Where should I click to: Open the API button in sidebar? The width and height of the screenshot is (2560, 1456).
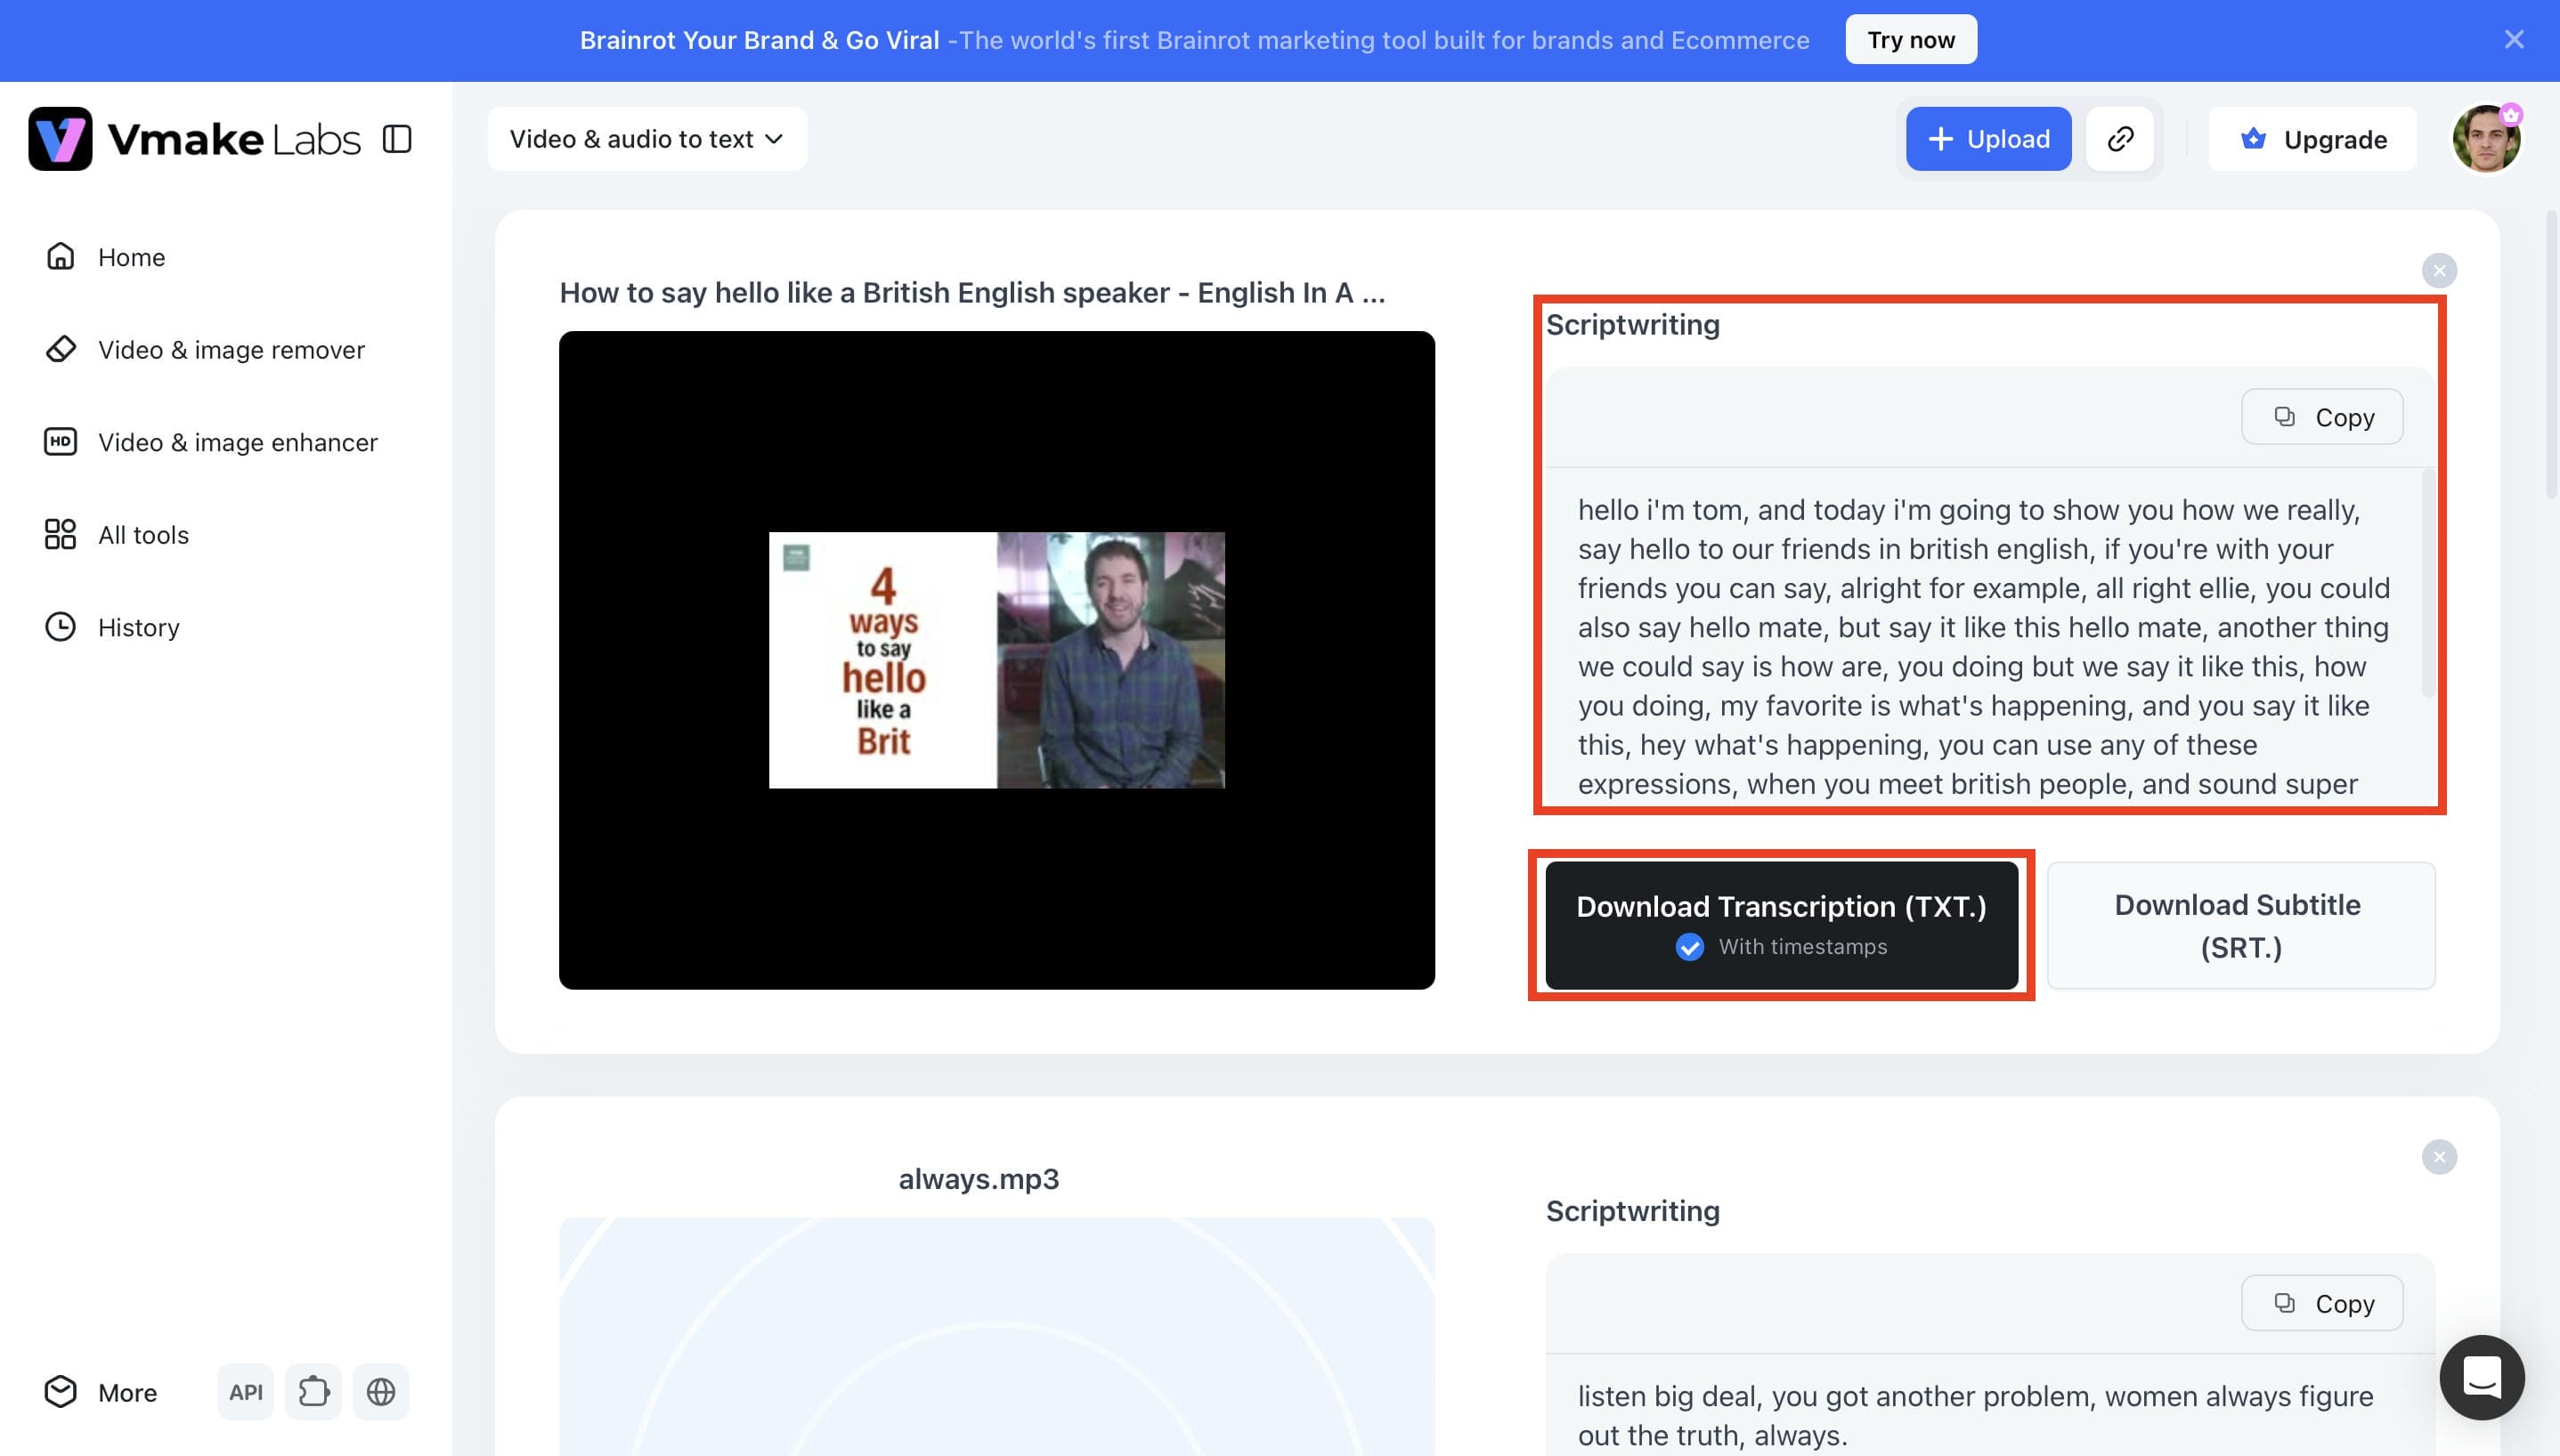tap(245, 1391)
